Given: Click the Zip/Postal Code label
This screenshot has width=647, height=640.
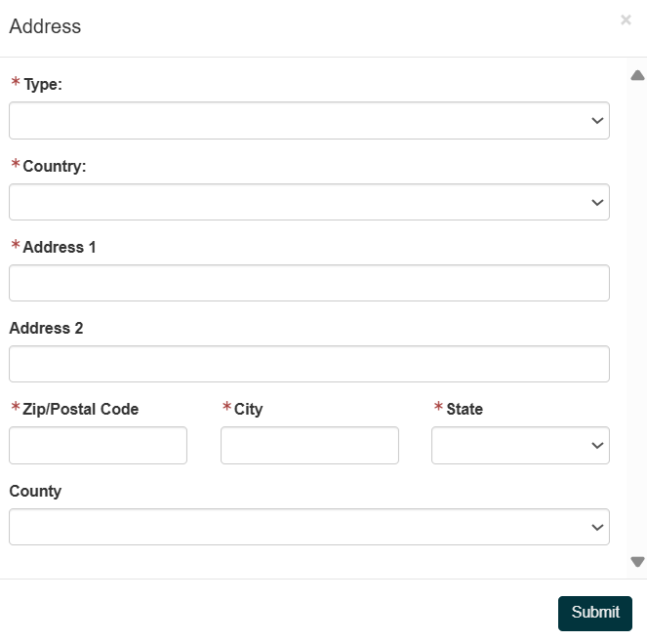Looking at the screenshot, I should [x=80, y=410].
